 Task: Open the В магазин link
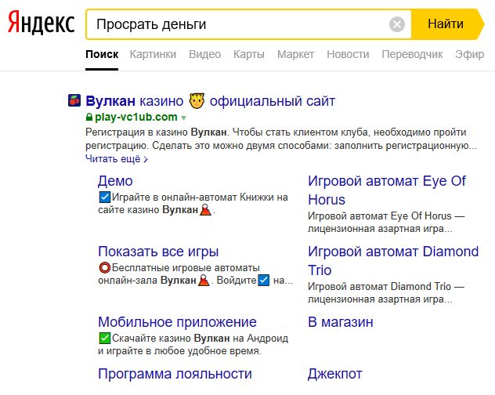pos(340,322)
